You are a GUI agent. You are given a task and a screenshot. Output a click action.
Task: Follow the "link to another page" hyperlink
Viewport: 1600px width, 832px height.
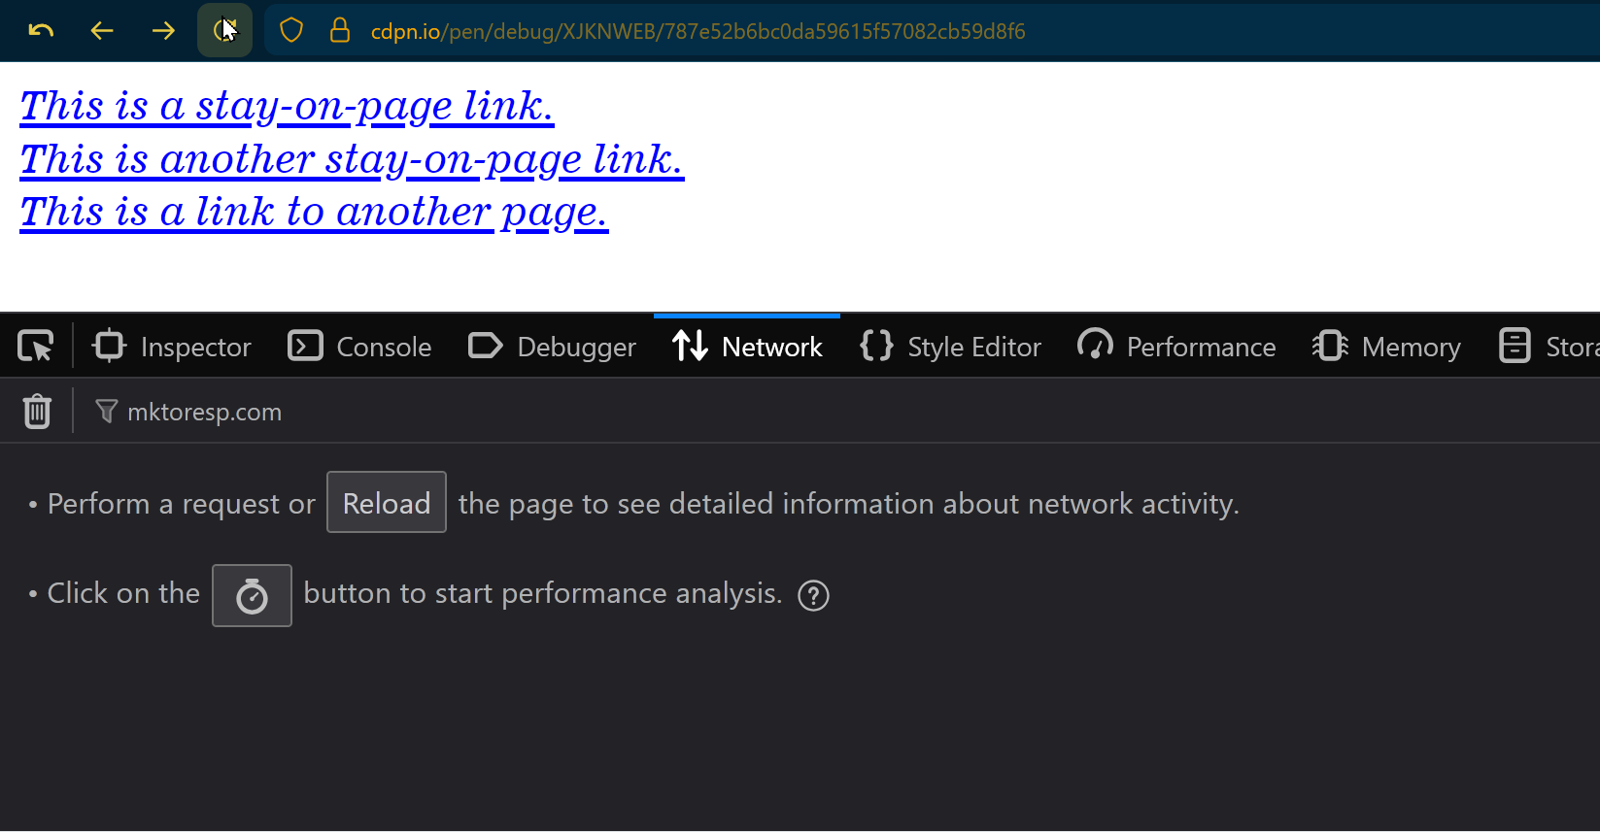(314, 212)
